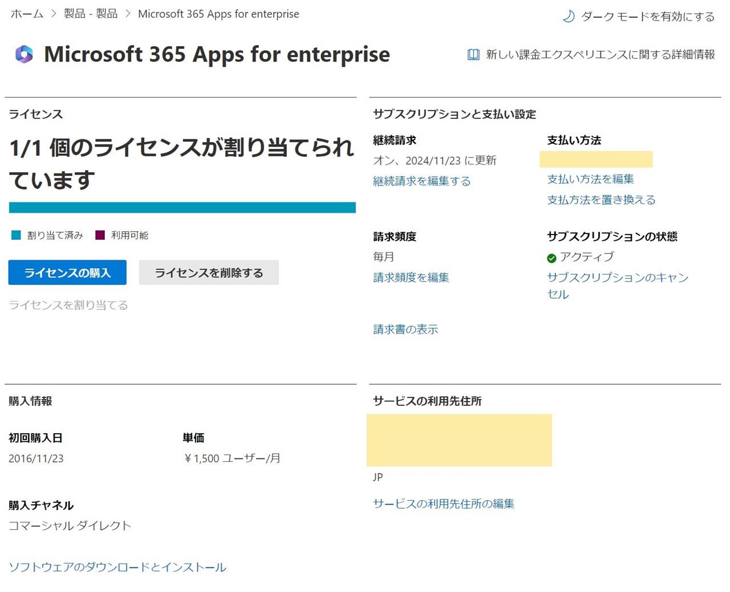Click the Microsoft 365 Apps for enterprise breadcrumb text

coord(218,14)
